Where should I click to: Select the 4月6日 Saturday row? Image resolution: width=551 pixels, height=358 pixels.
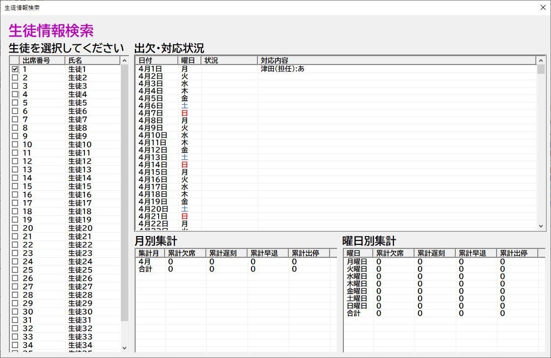coord(335,106)
